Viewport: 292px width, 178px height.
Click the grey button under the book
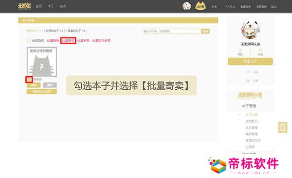pos(50,85)
